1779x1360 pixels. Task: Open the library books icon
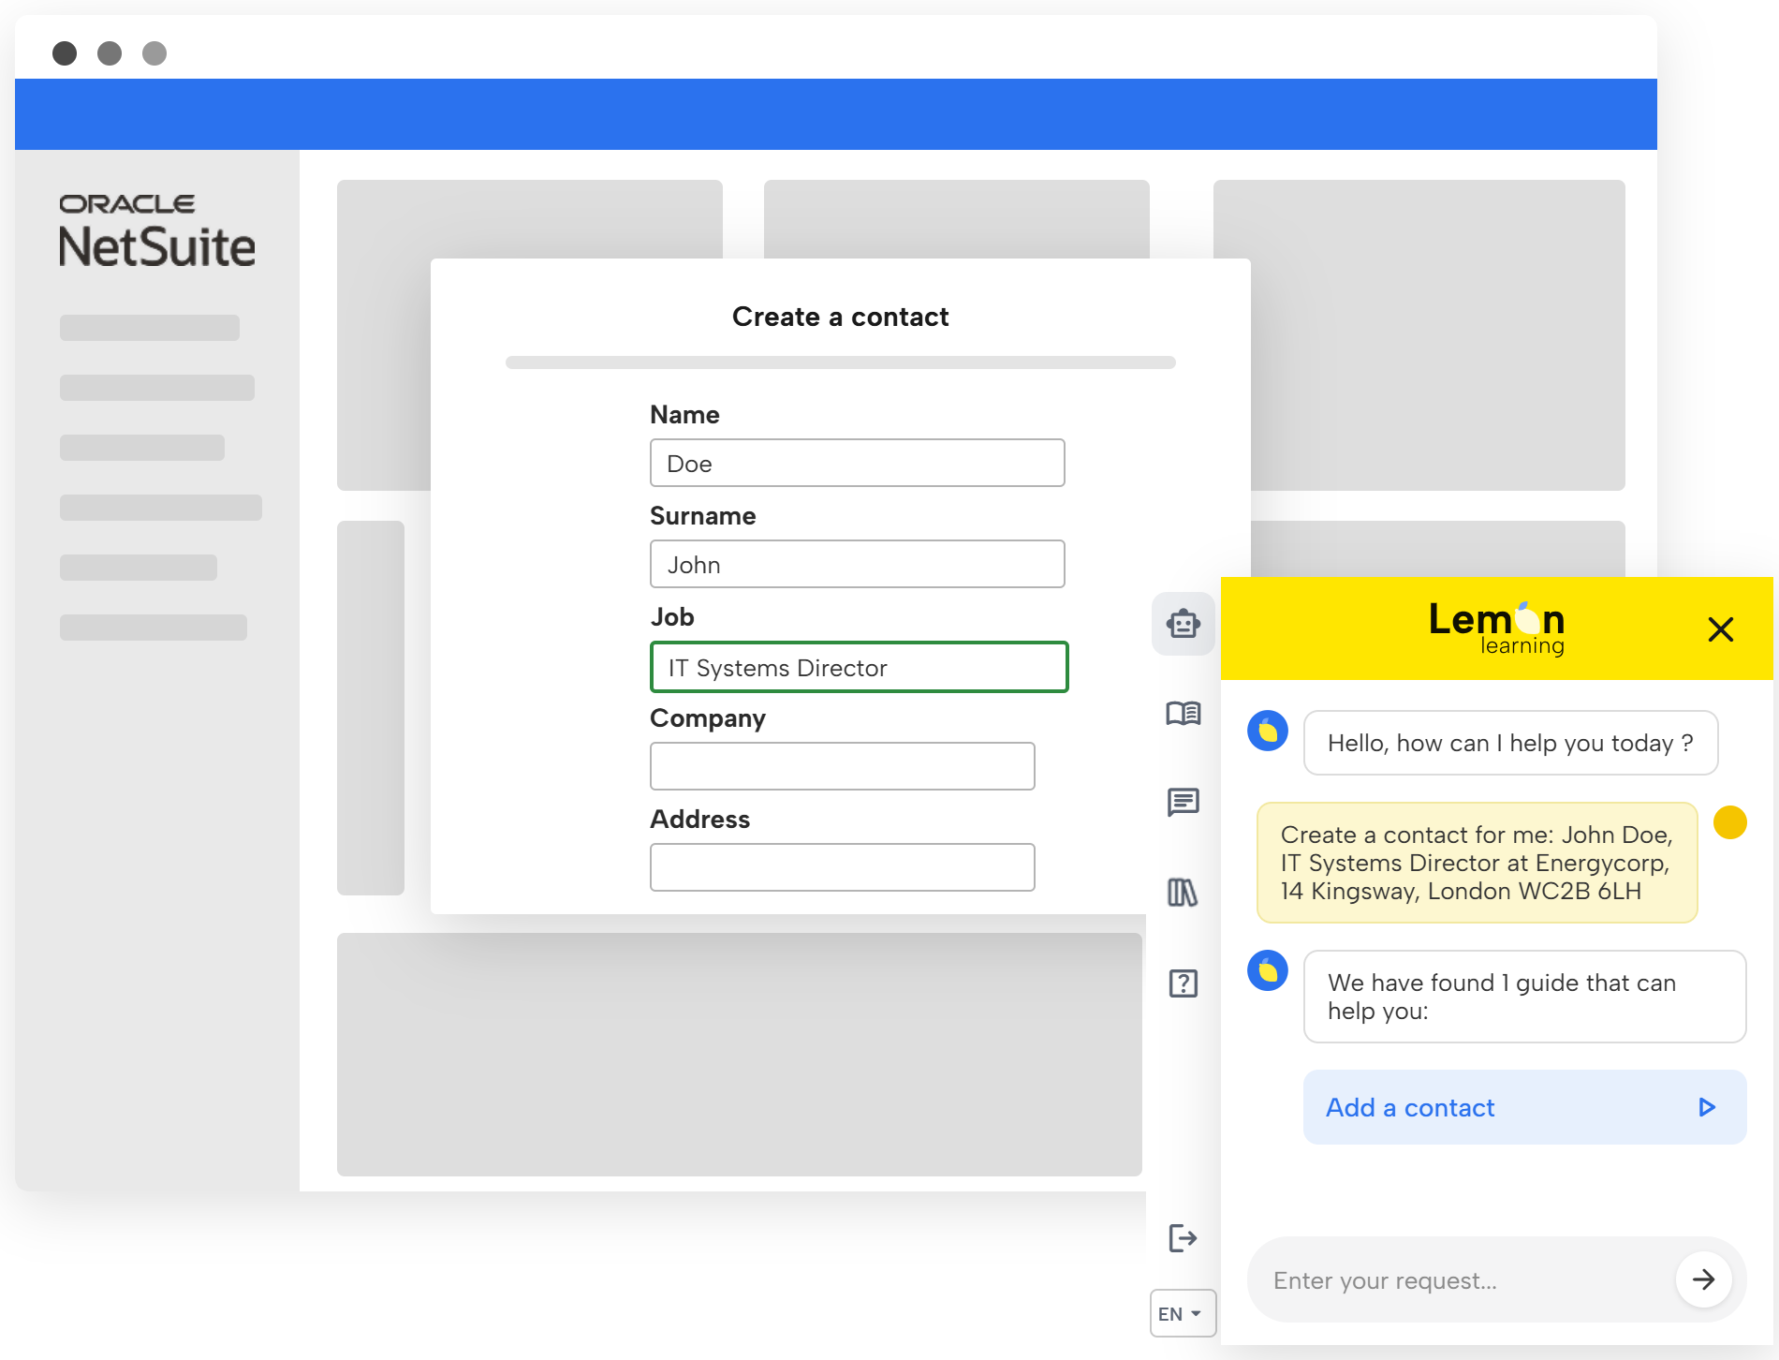click(x=1183, y=892)
